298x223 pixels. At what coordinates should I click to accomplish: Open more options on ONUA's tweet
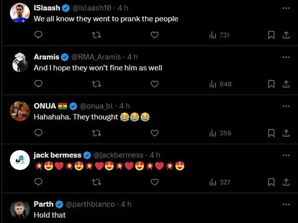[286, 106]
